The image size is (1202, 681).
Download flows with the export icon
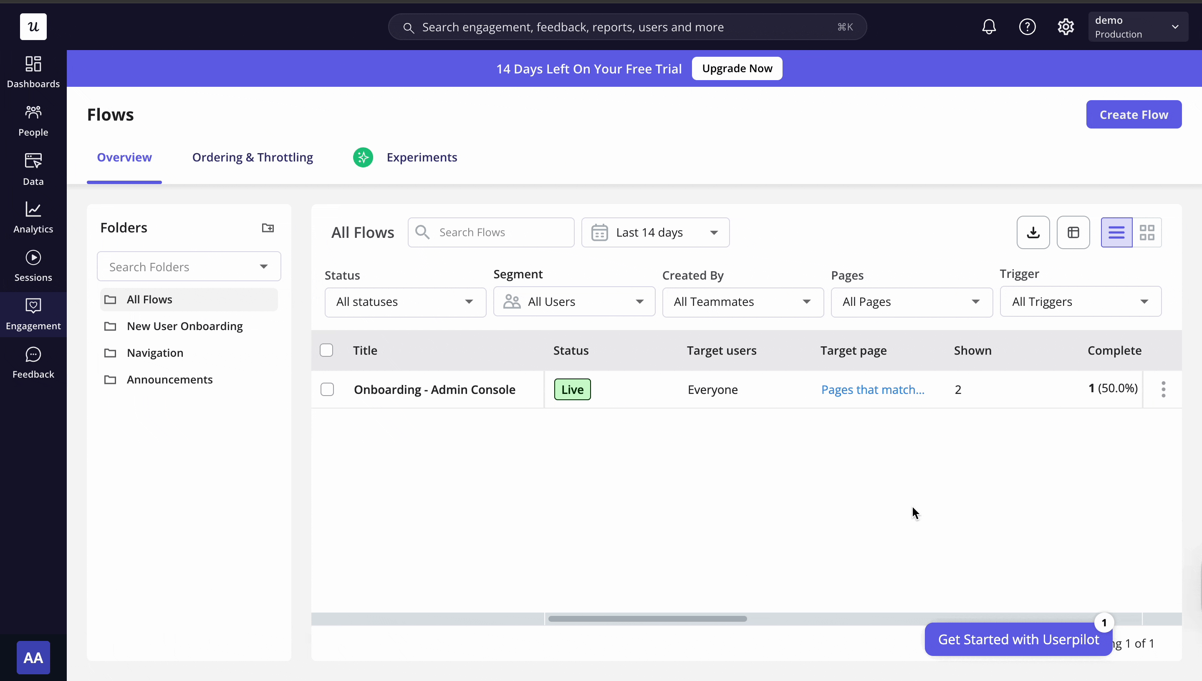point(1033,232)
